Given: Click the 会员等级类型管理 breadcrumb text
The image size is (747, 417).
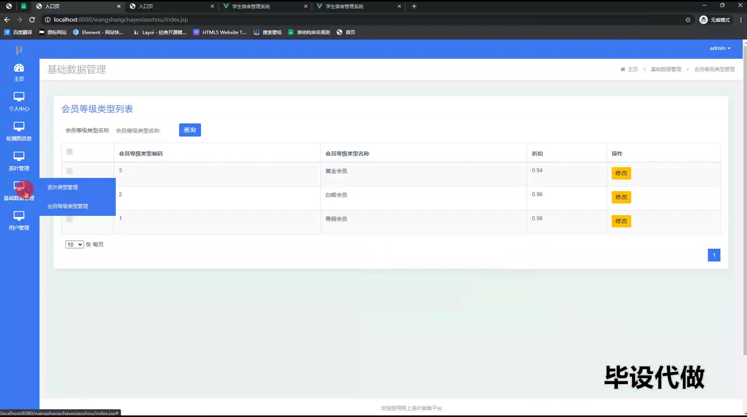Looking at the screenshot, I should pos(715,69).
